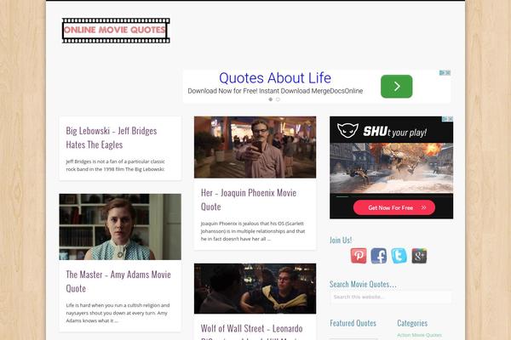Open the Pinterest social icon
511x340 pixels.
click(x=359, y=255)
